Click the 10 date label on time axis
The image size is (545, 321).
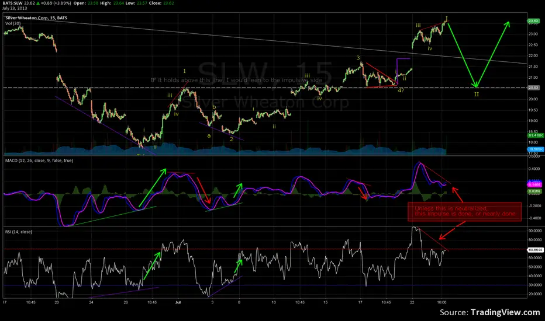point(274,302)
